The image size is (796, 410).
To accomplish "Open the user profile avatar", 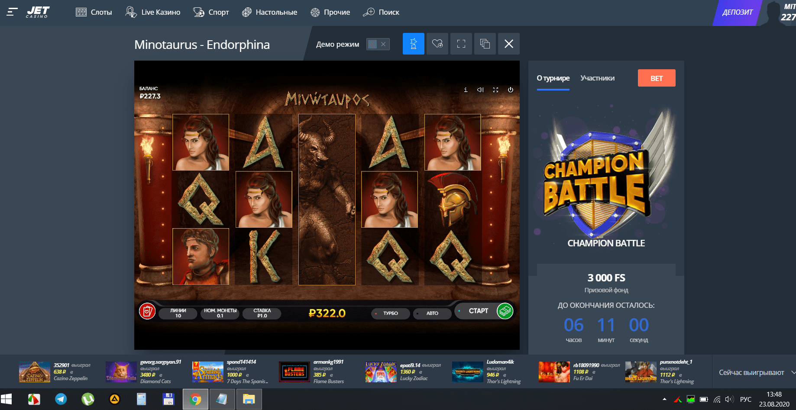I will (773, 12).
